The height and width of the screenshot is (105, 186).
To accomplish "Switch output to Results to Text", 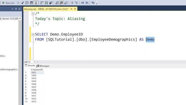I will point(57,3).
